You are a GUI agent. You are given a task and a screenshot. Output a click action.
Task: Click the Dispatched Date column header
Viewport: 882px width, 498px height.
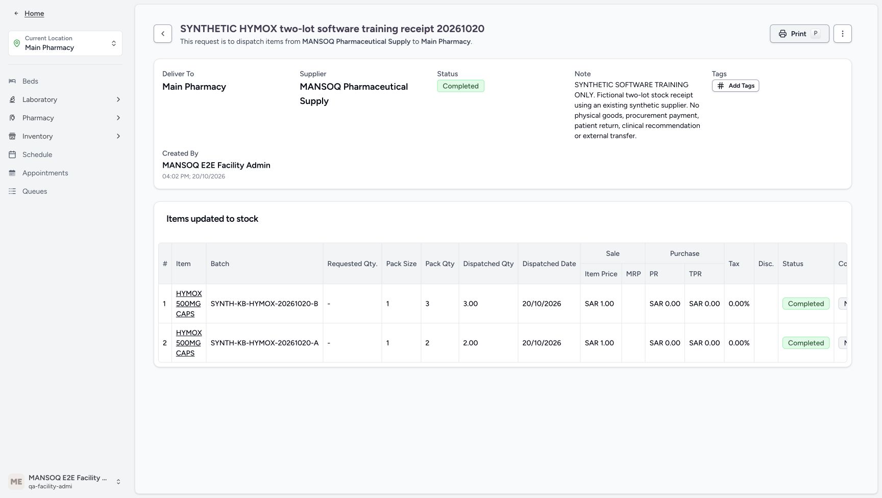tap(549, 264)
